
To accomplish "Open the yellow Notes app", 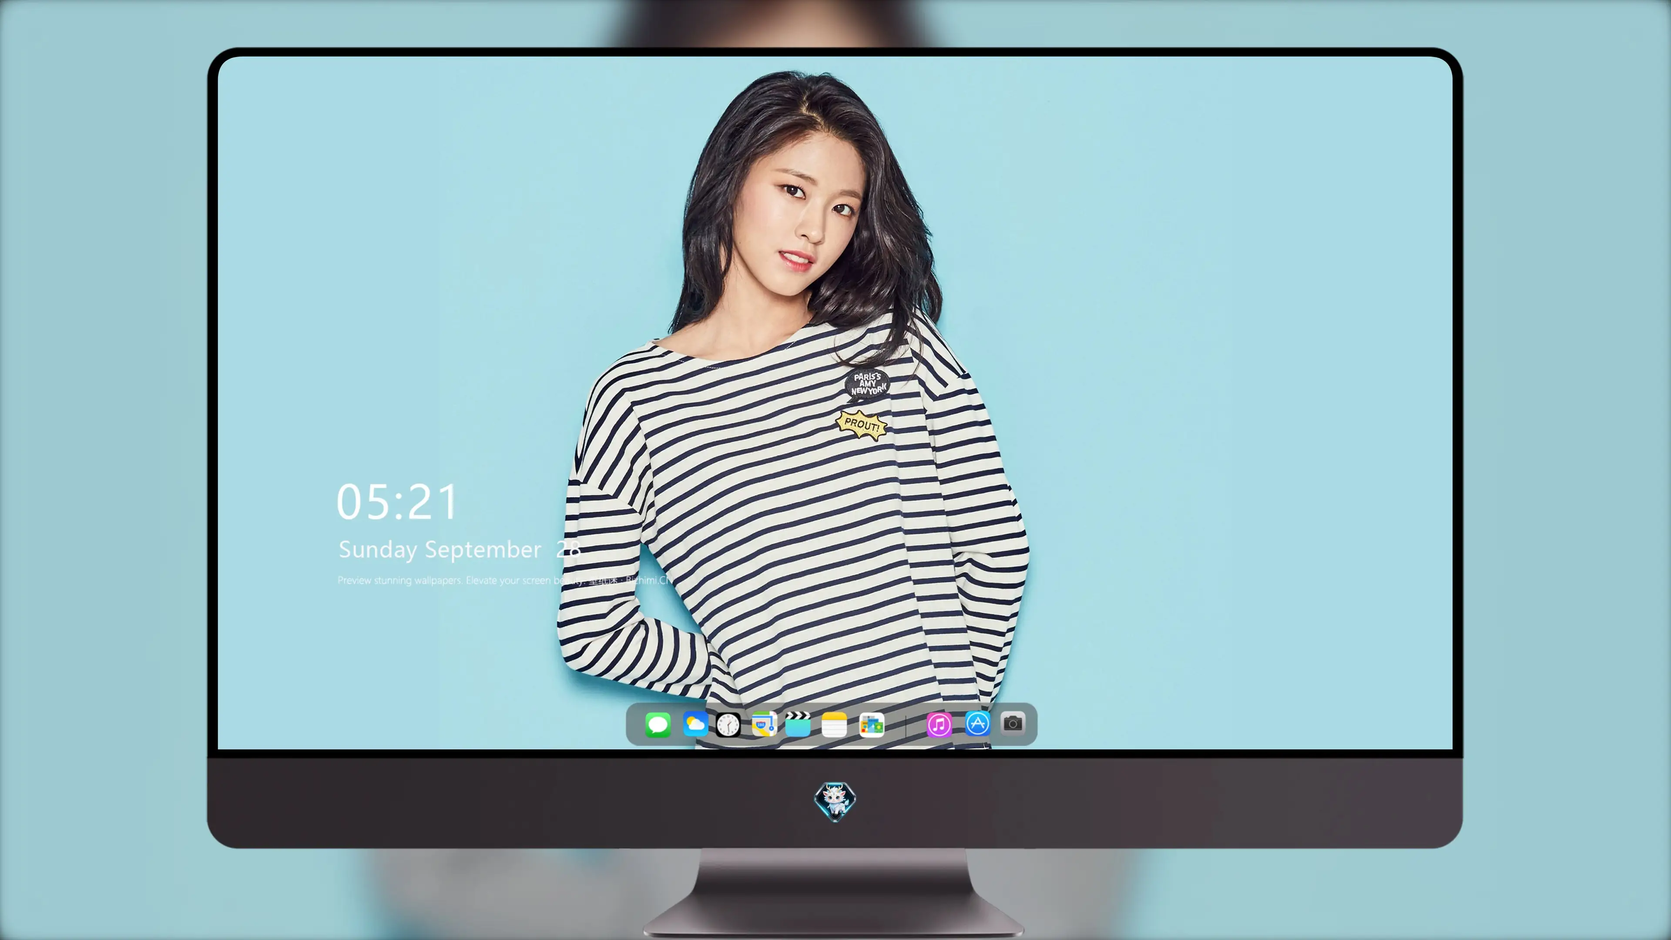I will (x=834, y=724).
